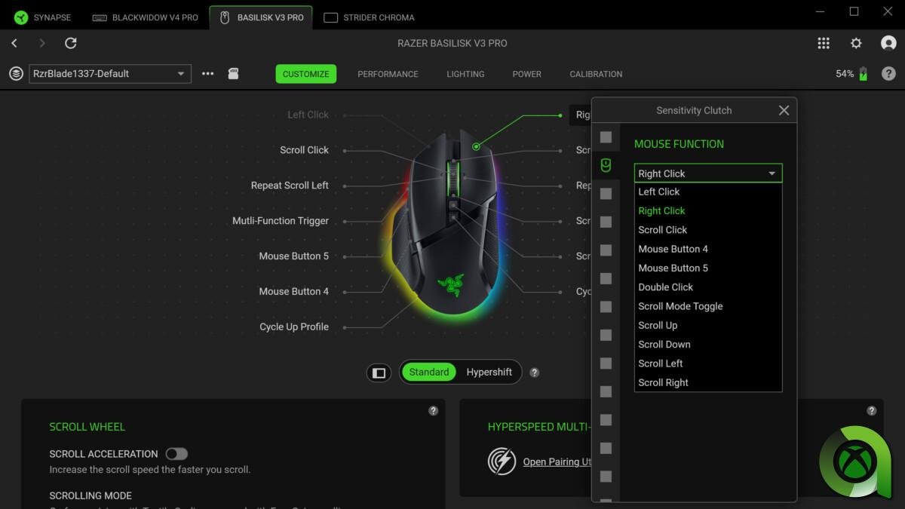
Task: Expand the RzrBlade1337-Default profile dropdown
Action: [x=109, y=74]
